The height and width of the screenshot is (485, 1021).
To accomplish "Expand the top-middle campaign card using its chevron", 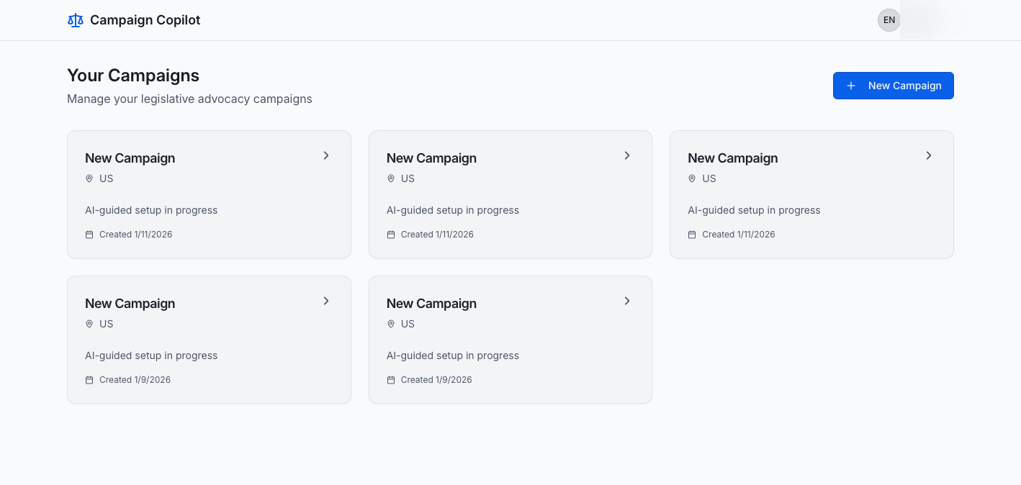I will 627,155.
